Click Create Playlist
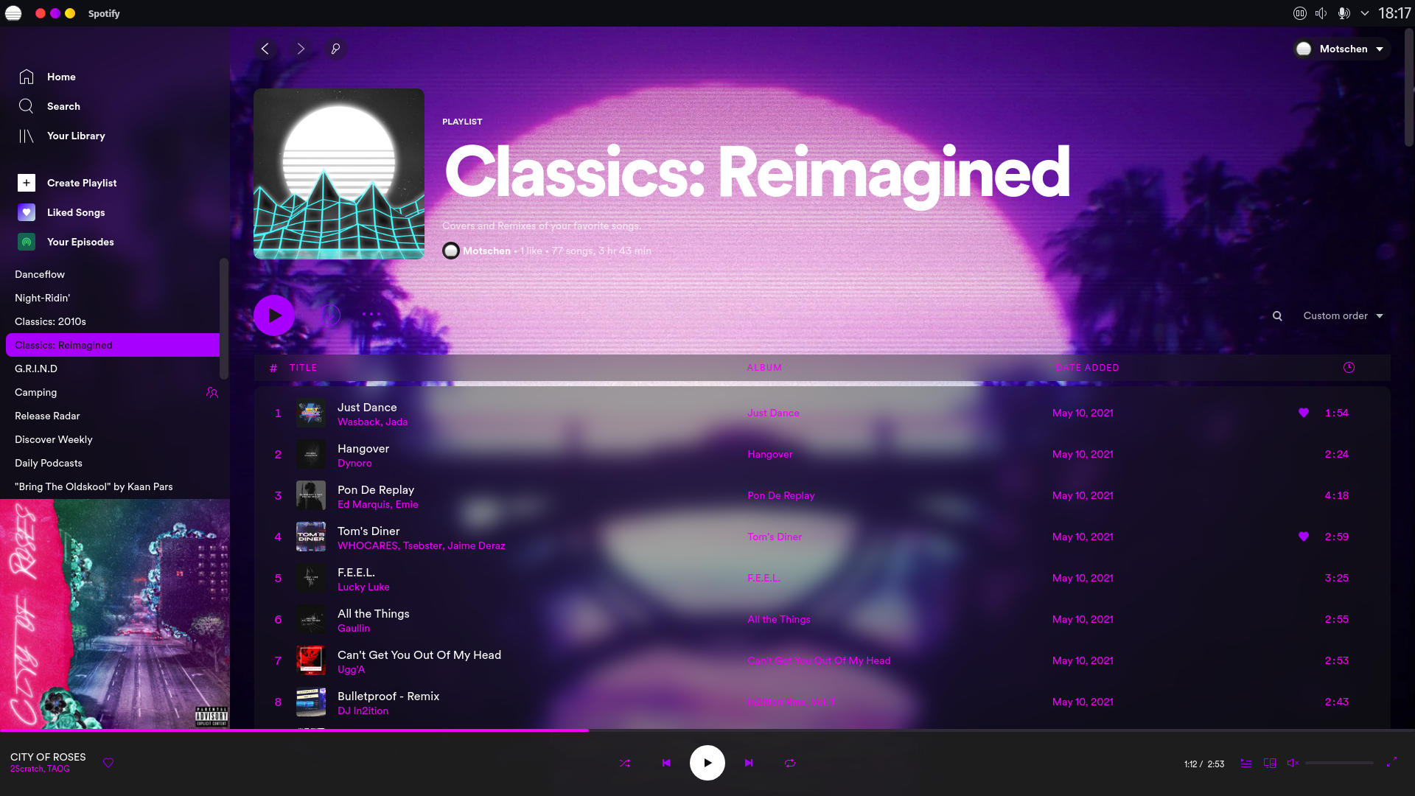The height and width of the screenshot is (796, 1415). 82,183
